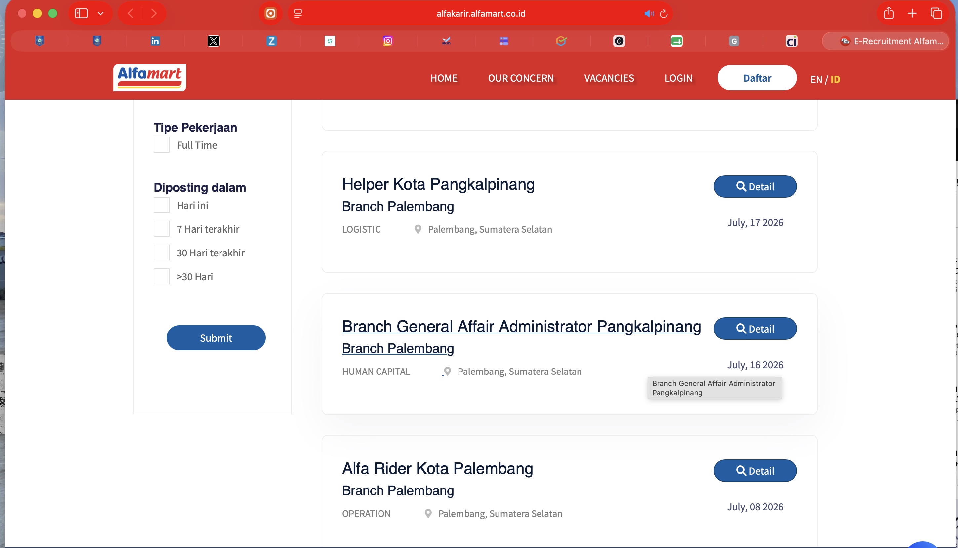
Task: Check the 30 Hari terakhir checkbox
Action: pos(162,253)
